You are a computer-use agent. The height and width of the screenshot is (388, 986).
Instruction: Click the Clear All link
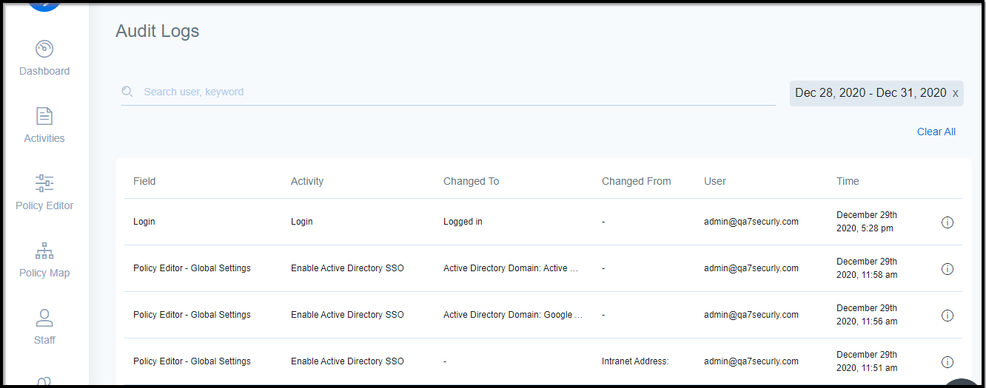(936, 132)
